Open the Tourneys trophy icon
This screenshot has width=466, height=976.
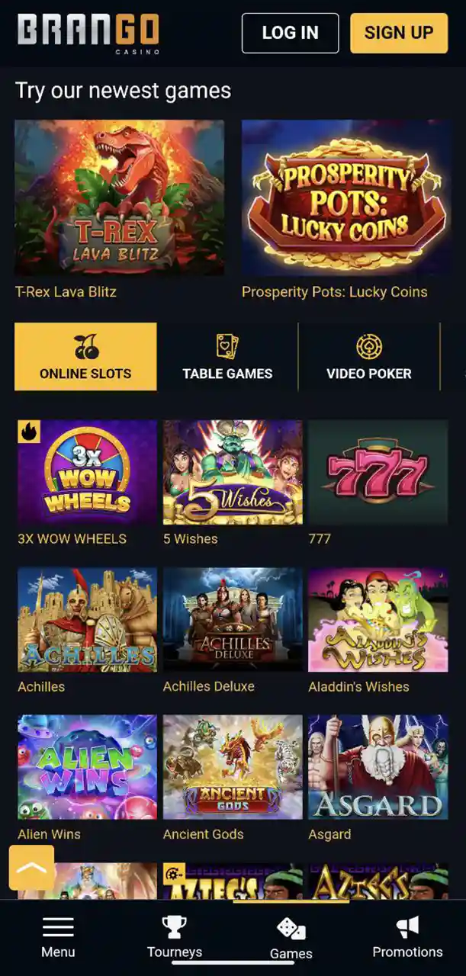(175, 927)
